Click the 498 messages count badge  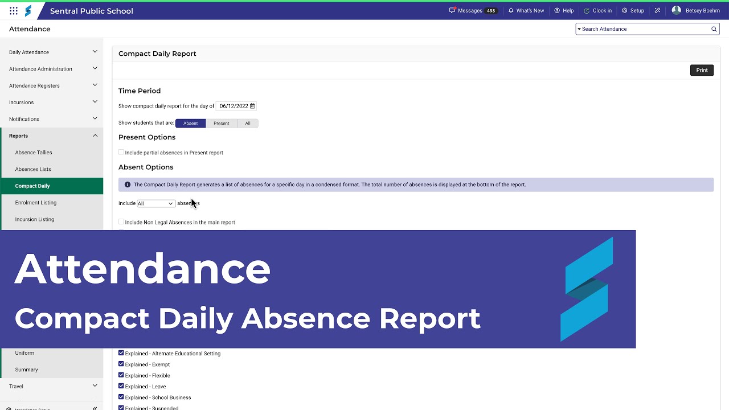(x=490, y=11)
